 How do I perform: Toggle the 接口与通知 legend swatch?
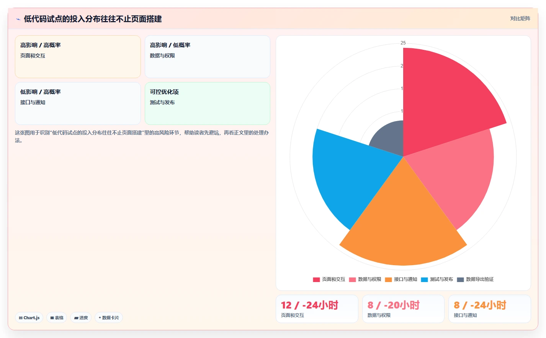[x=388, y=280]
